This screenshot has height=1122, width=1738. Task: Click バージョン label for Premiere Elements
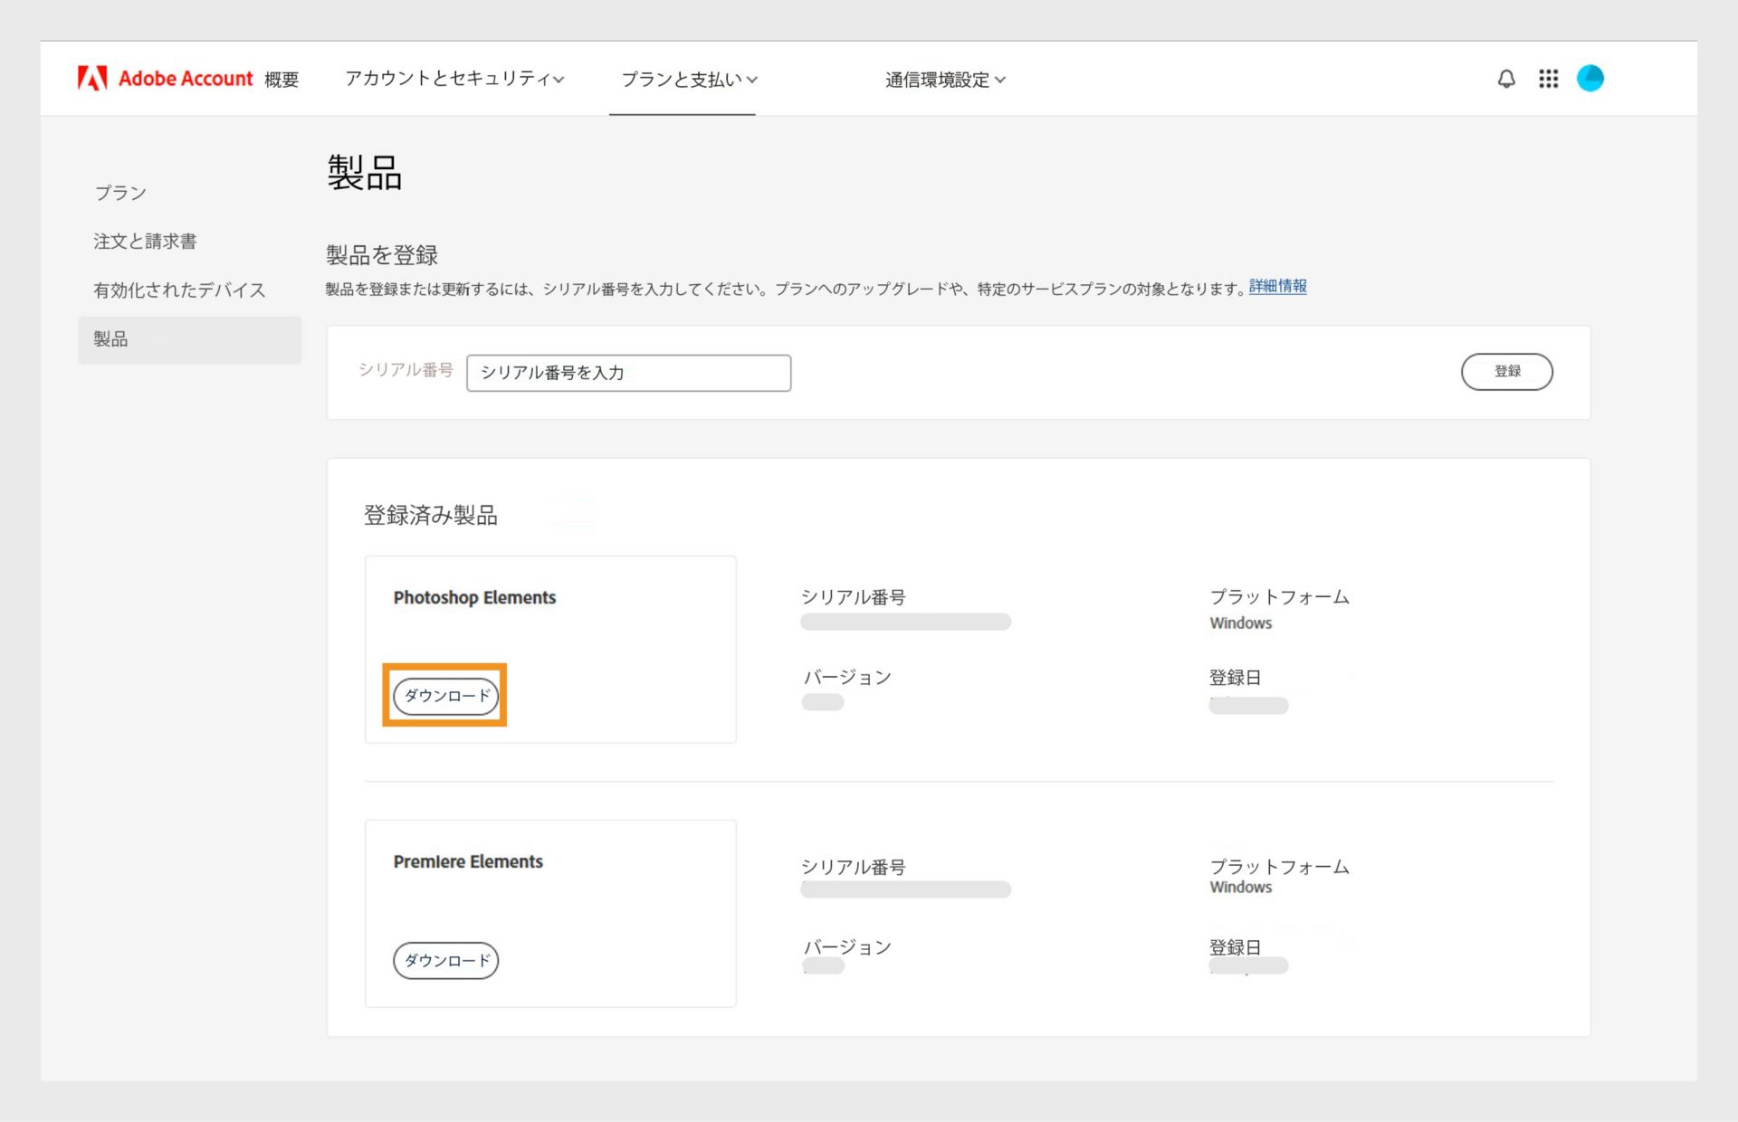(847, 947)
